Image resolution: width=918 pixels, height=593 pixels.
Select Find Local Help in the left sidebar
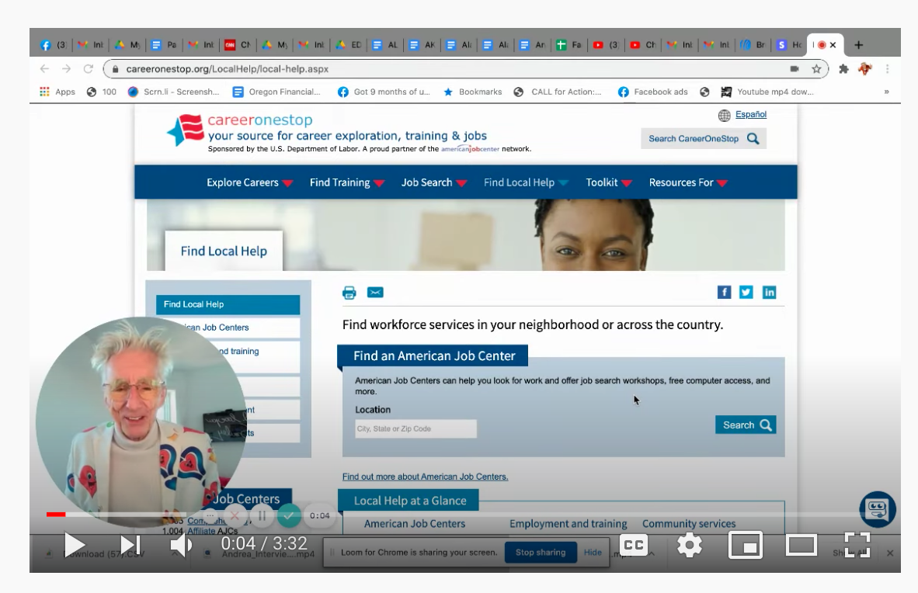[228, 304]
